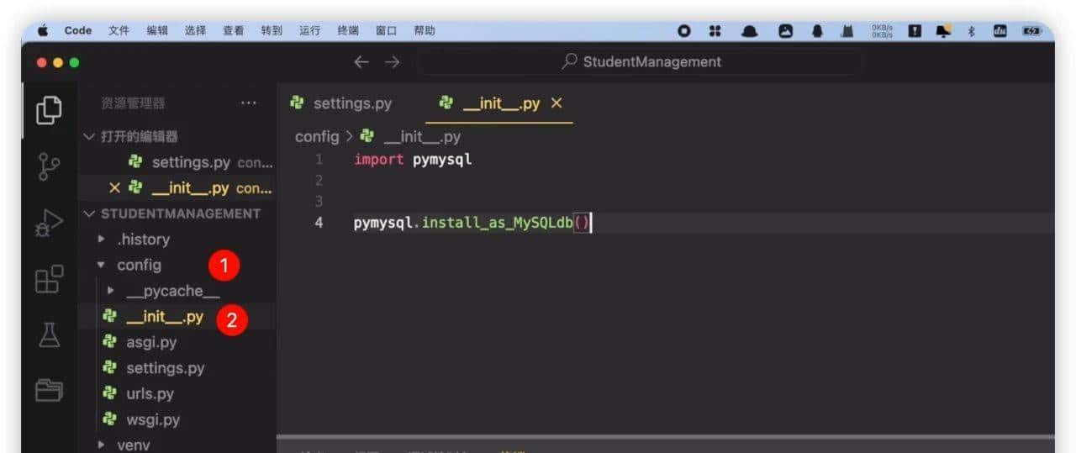Image resolution: width=1076 pixels, height=453 pixels.
Task: Go forward with the right arrow
Action: coord(393,61)
